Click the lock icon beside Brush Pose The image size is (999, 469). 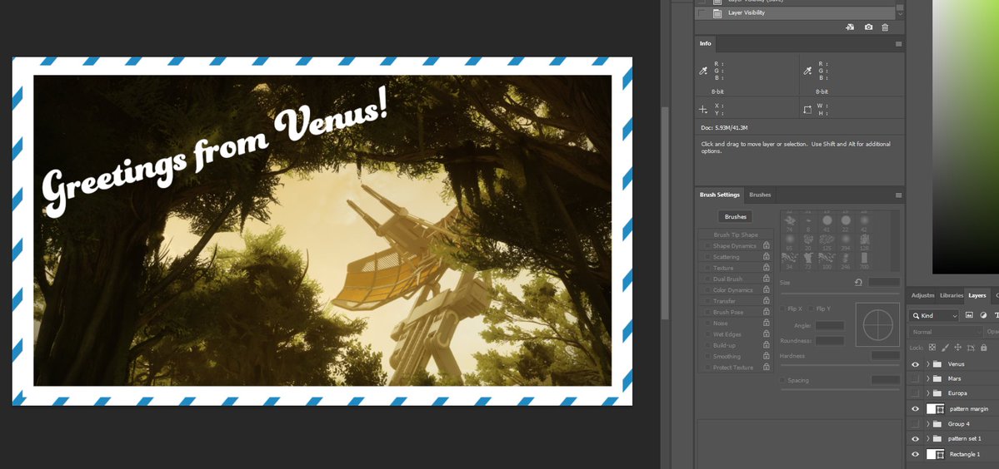tap(767, 312)
